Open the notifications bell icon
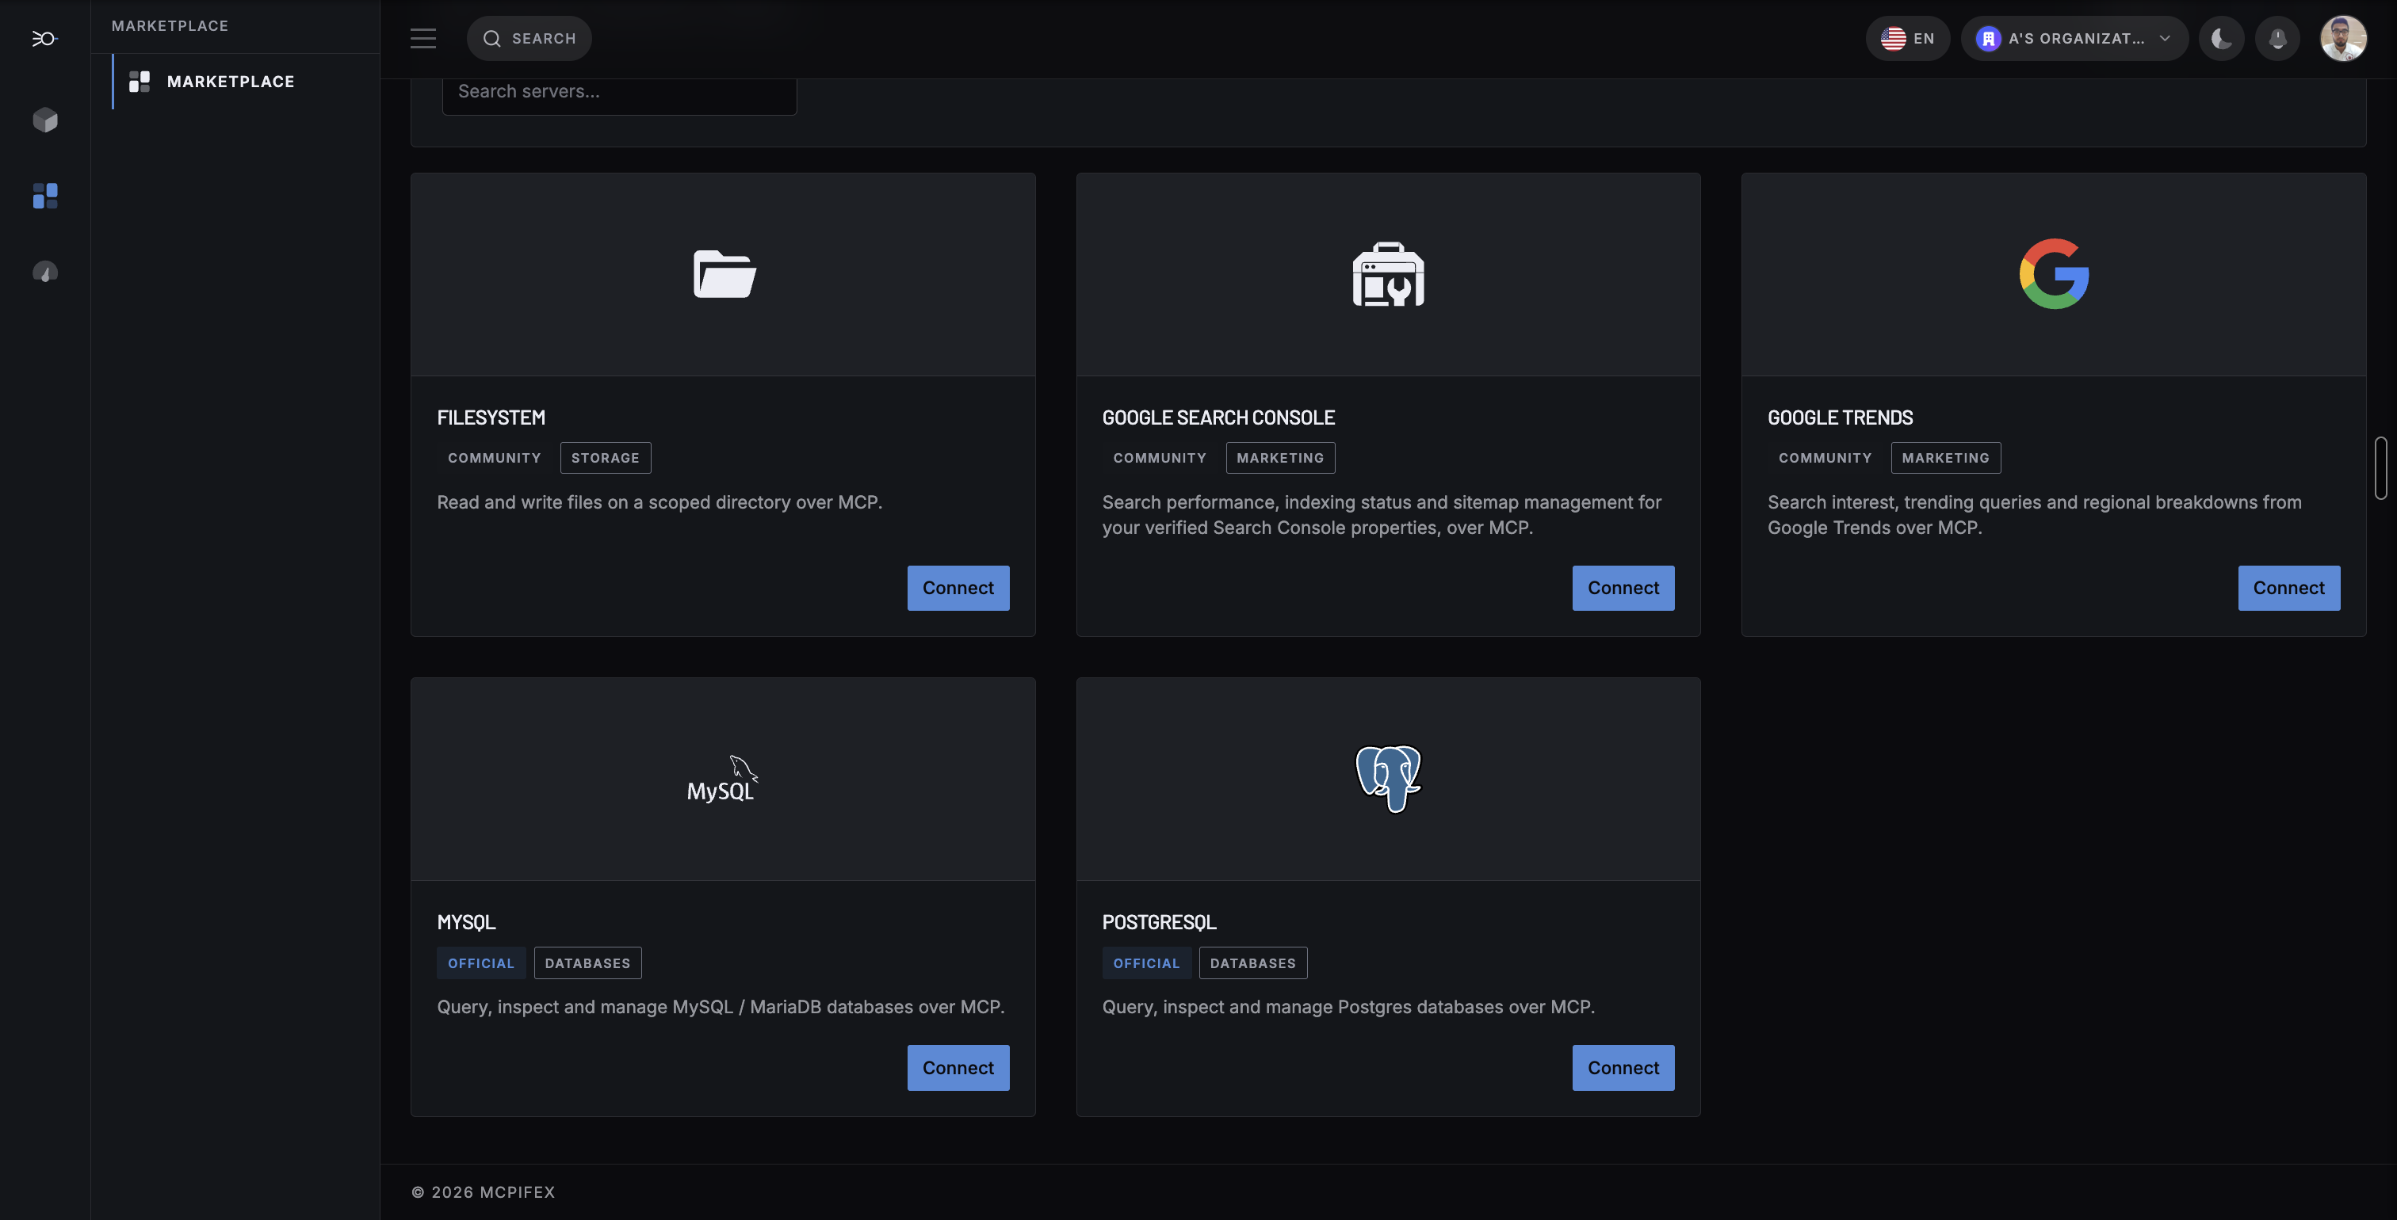 point(2278,38)
